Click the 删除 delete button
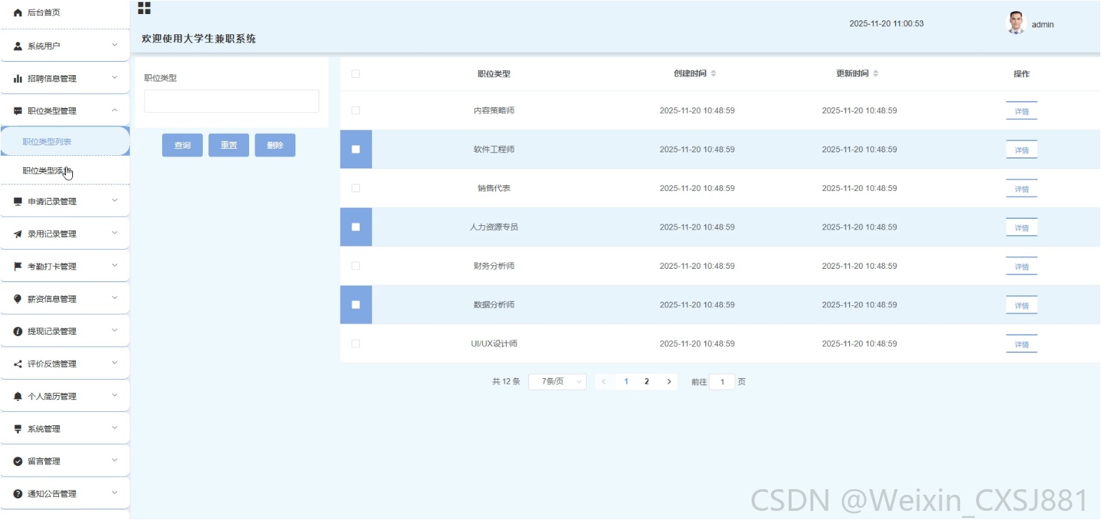This screenshot has width=1101, height=520. (275, 145)
